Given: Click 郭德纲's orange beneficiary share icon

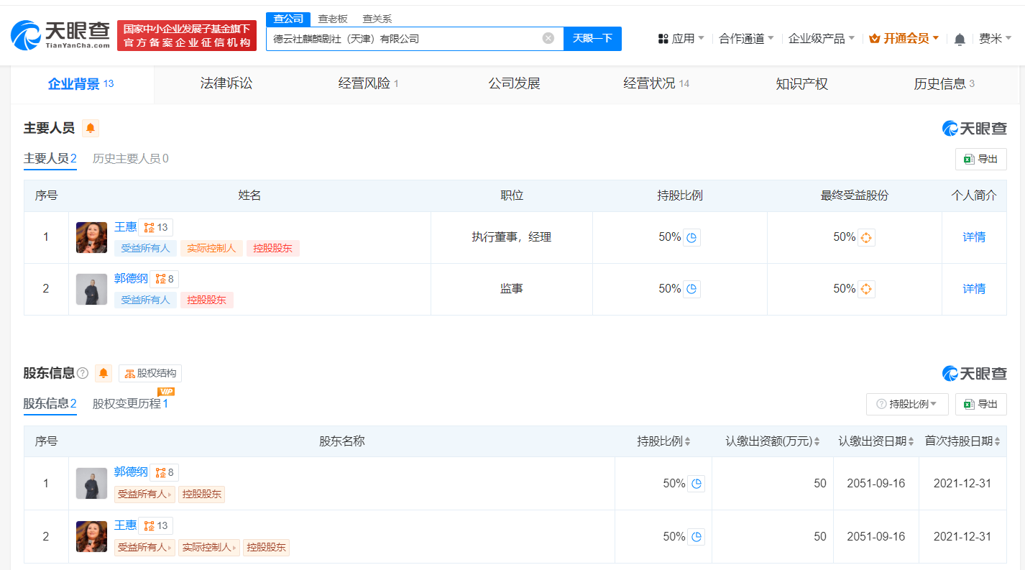Looking at the screenshot, I should 865,288.
